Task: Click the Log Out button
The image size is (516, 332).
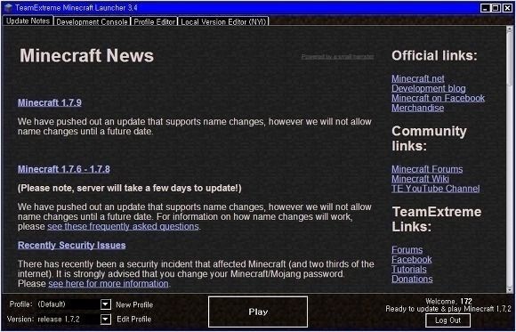Action: pos(447,320)
